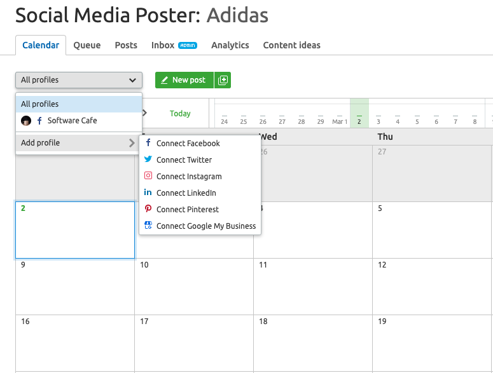493x373 pixels.
Task: Expand the Add profile submenu arrow
Action: click(132, 143)
